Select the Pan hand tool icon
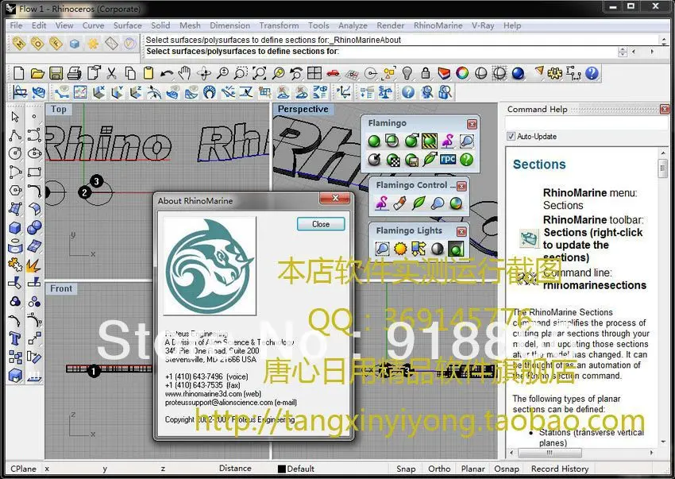Image resolution: width=675 pixels, height=479 pixels. pyautogui.click(x=184, y=73)
